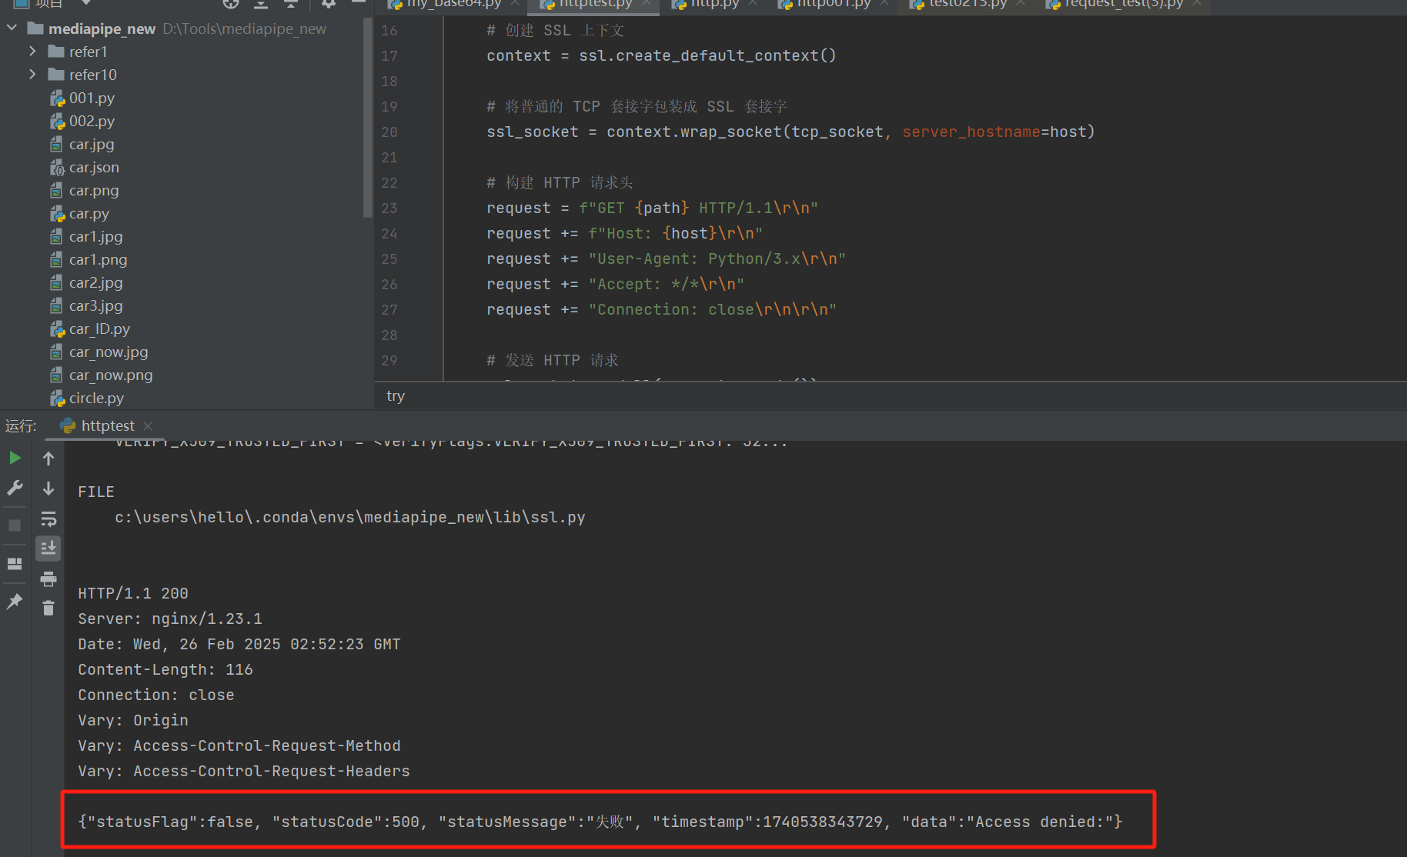Image resolution: width=1407 pixels, height=857 pixels.
Task: Toggle pin tab in run panel
Action: 15,602
